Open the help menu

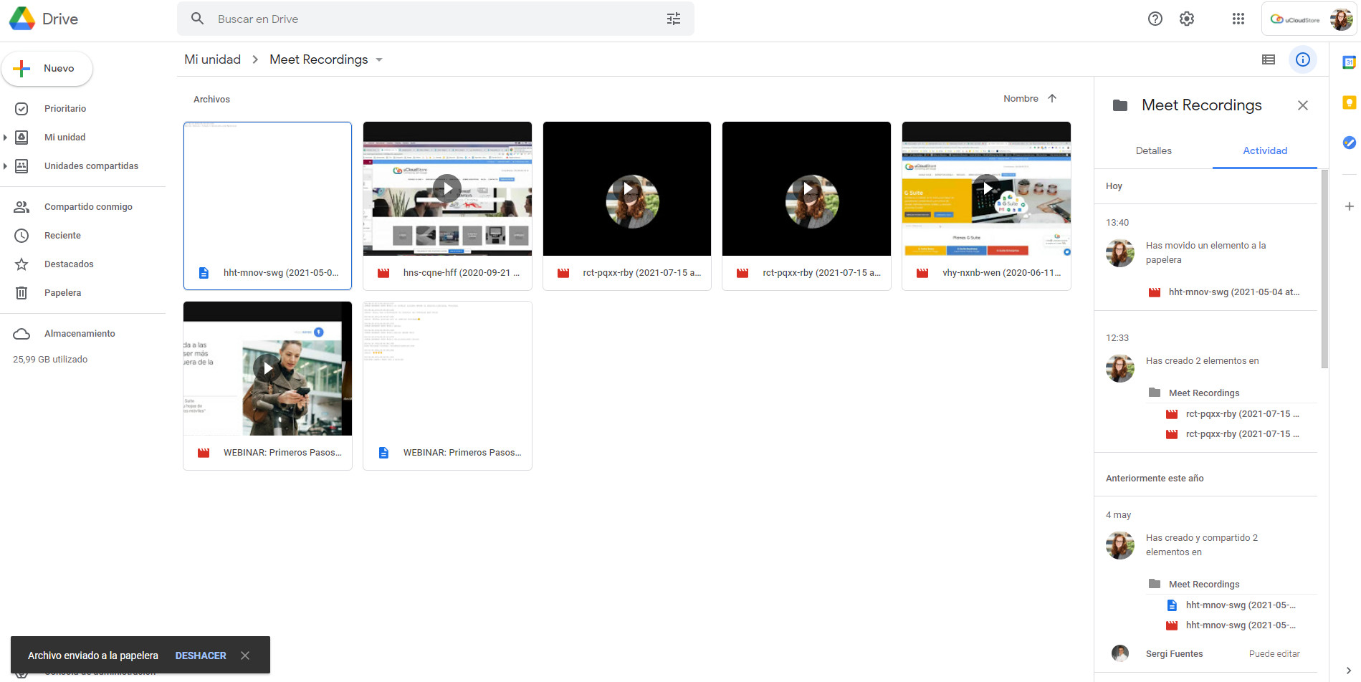[1155, 19]
